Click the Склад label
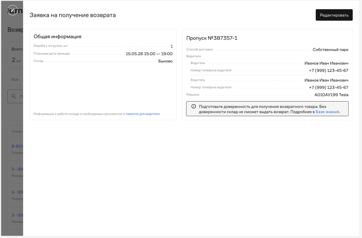362x238 pixels. (x=38, y=61)
